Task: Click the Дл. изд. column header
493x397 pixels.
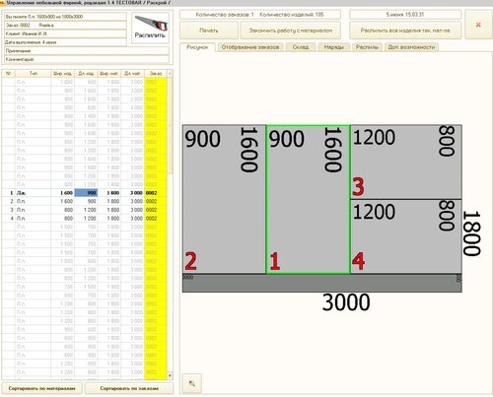Action: (86, 74)
